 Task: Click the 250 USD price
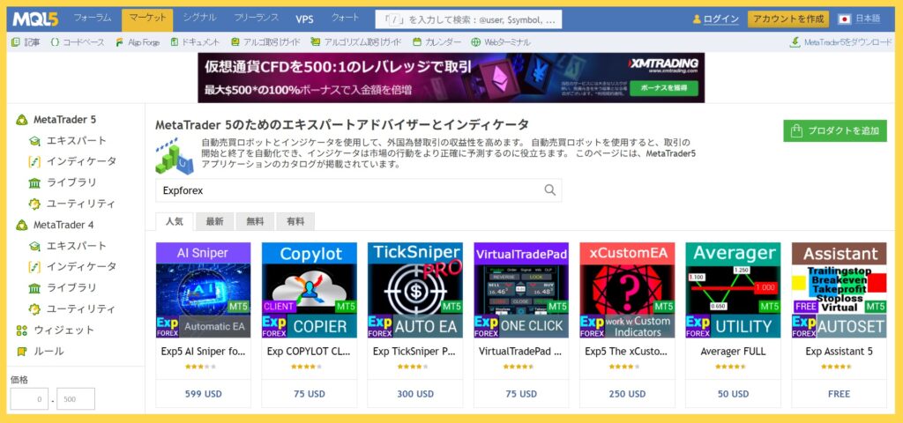point(627,394)
